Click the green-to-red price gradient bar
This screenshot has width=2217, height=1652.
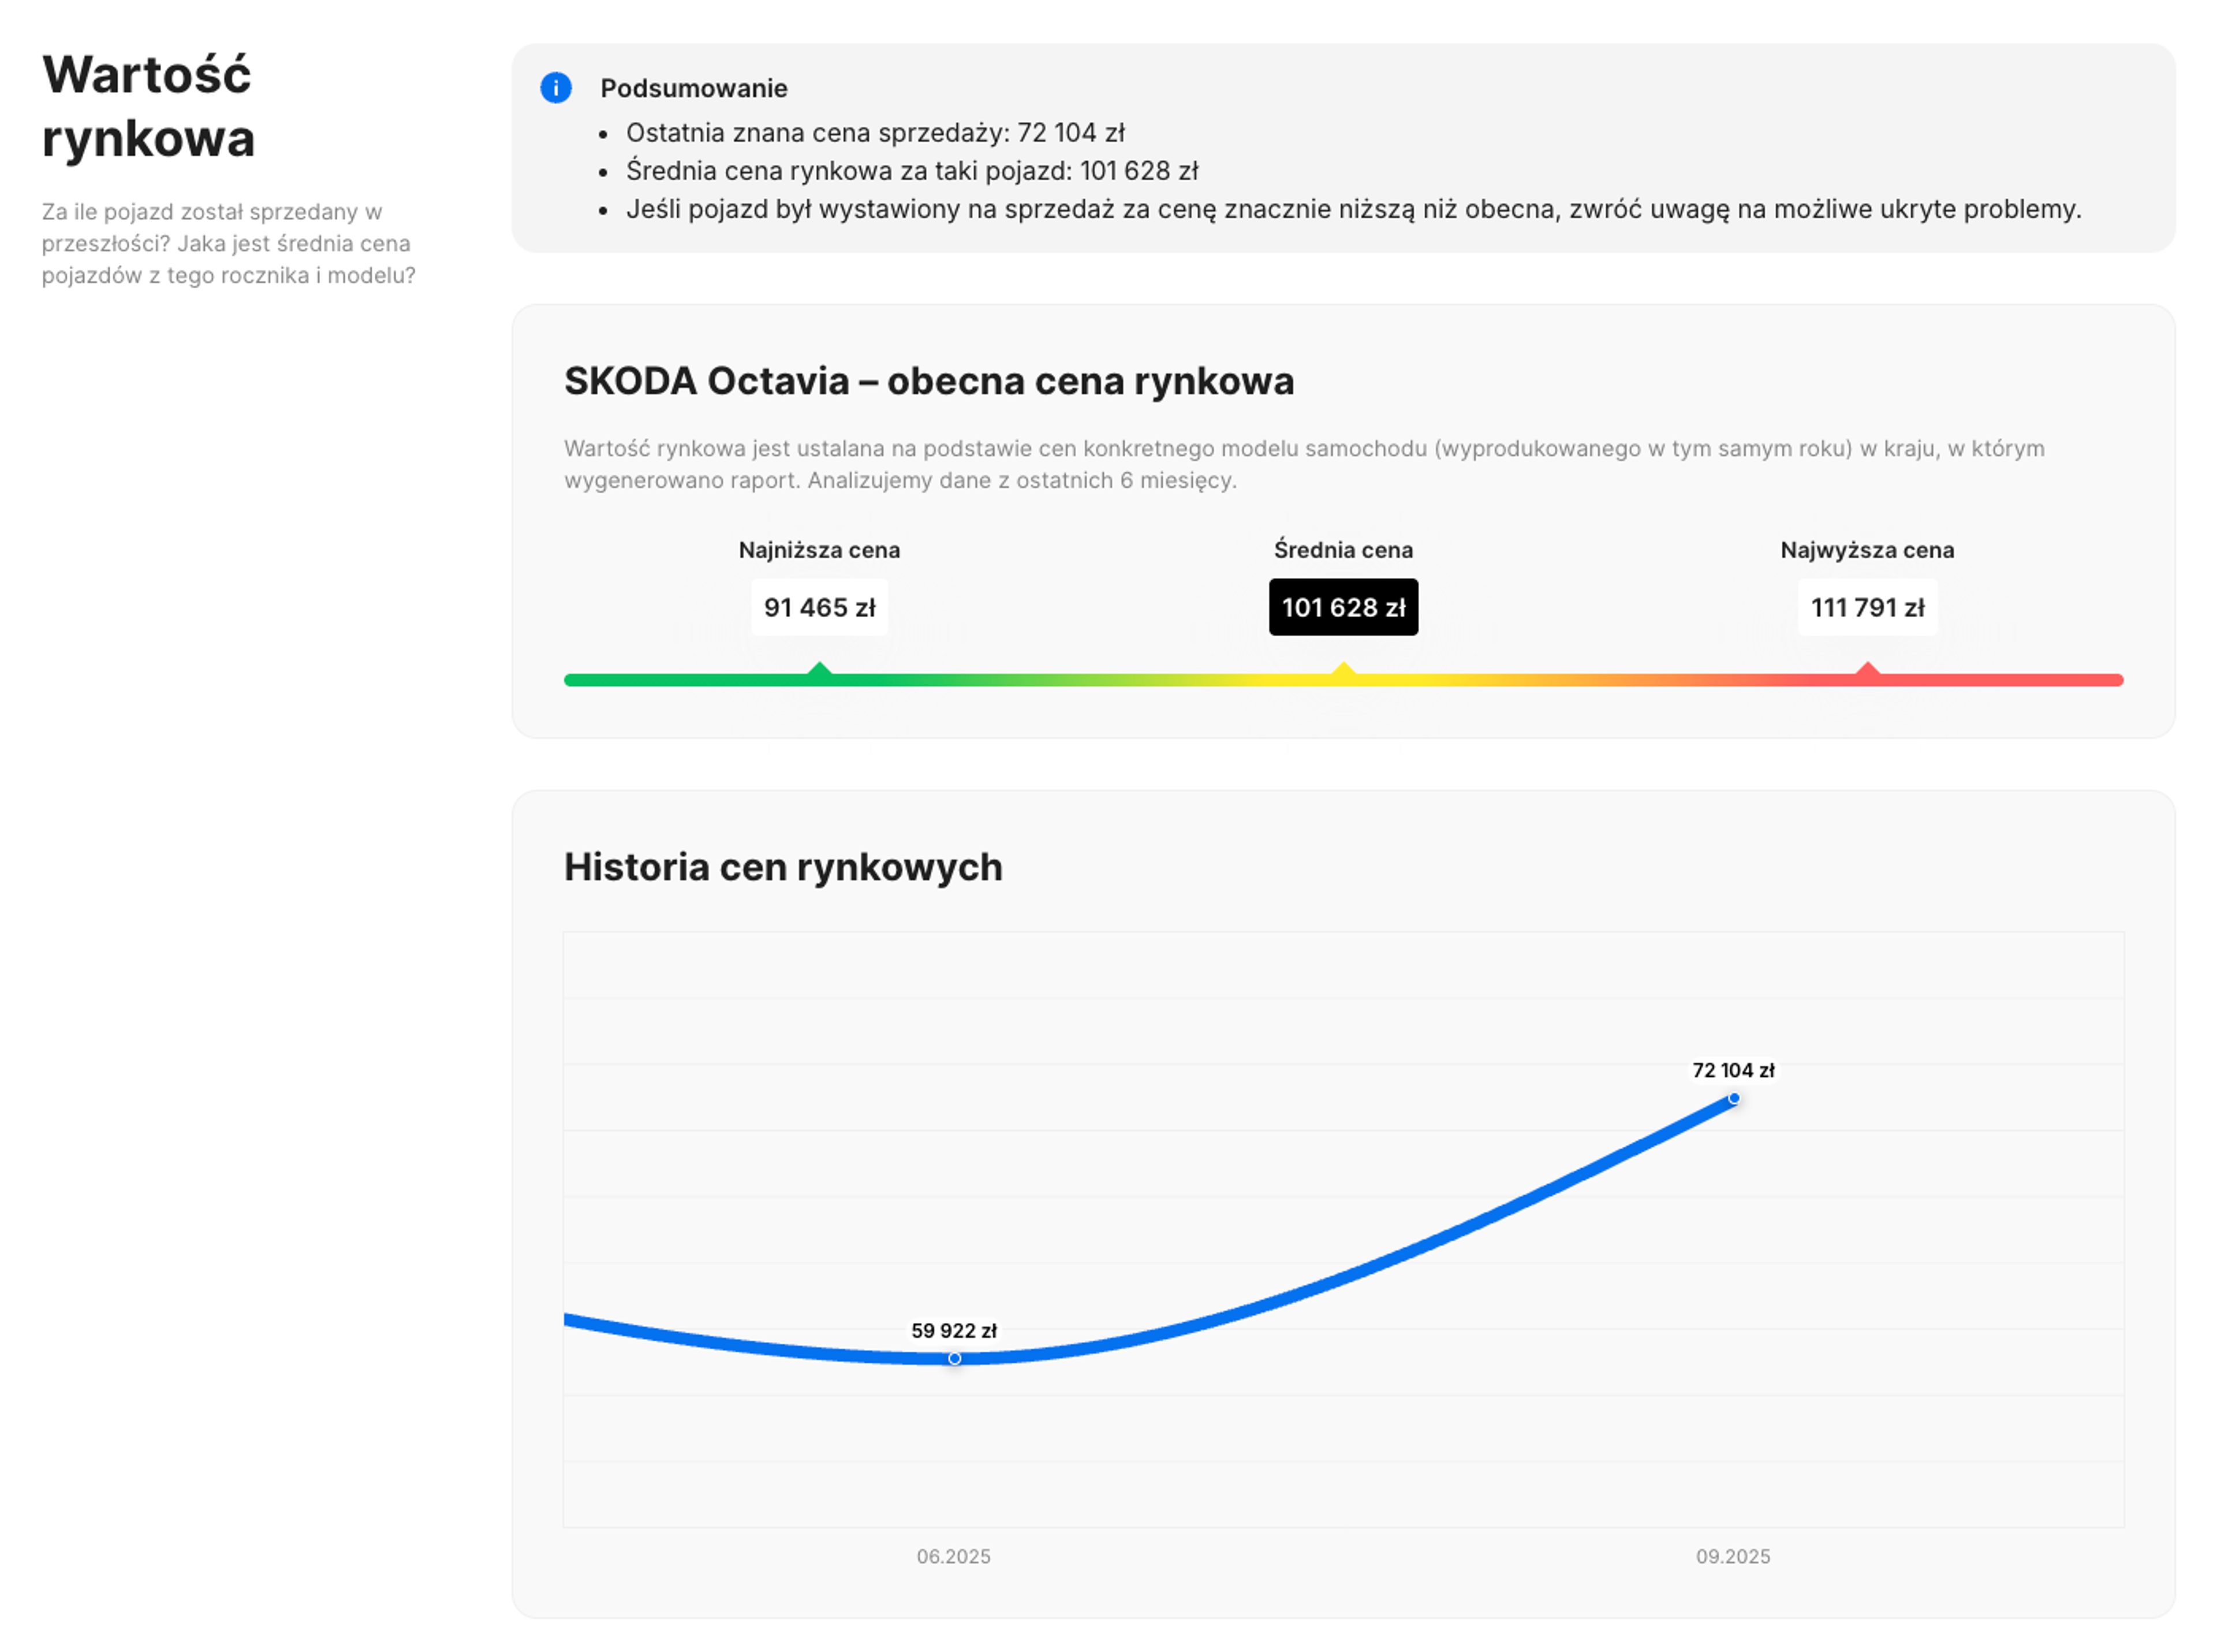[1100, 680]
